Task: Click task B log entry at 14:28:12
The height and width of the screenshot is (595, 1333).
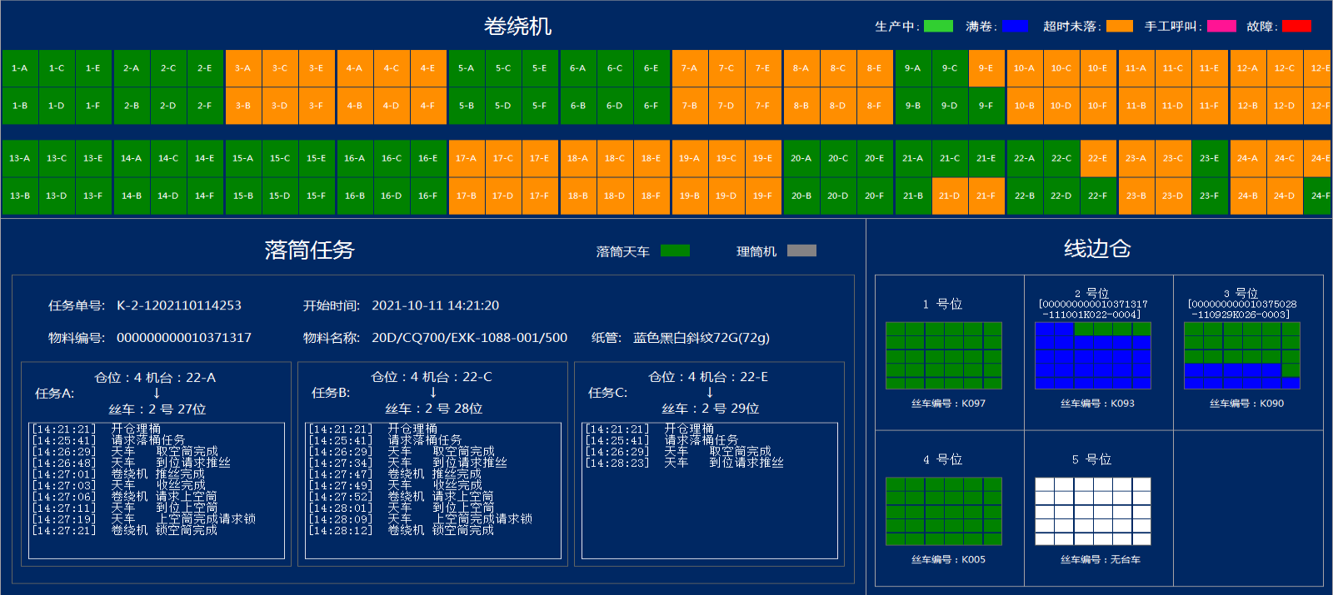Action: pyautogui.click(x=402, y=530)
